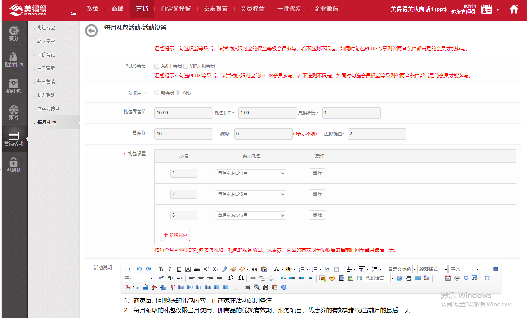Open the 抢红包 sidebar section

14,86
